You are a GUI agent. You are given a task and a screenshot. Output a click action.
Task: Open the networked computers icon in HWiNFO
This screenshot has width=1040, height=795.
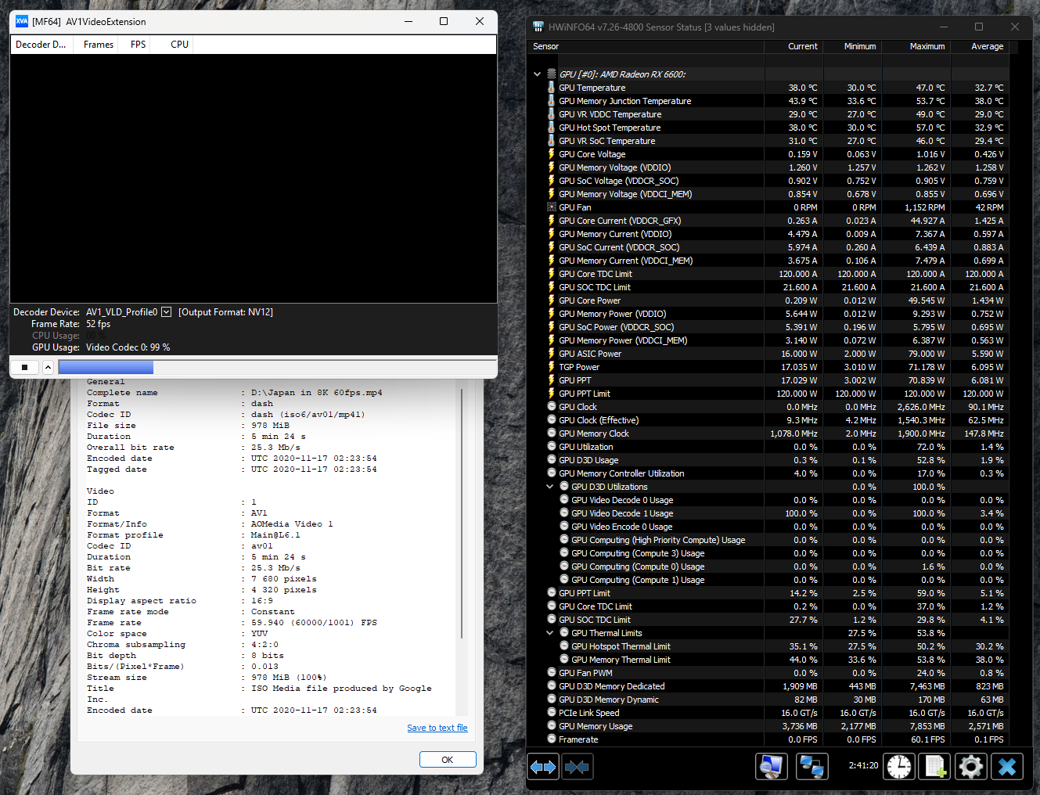[x=812, y=767]
